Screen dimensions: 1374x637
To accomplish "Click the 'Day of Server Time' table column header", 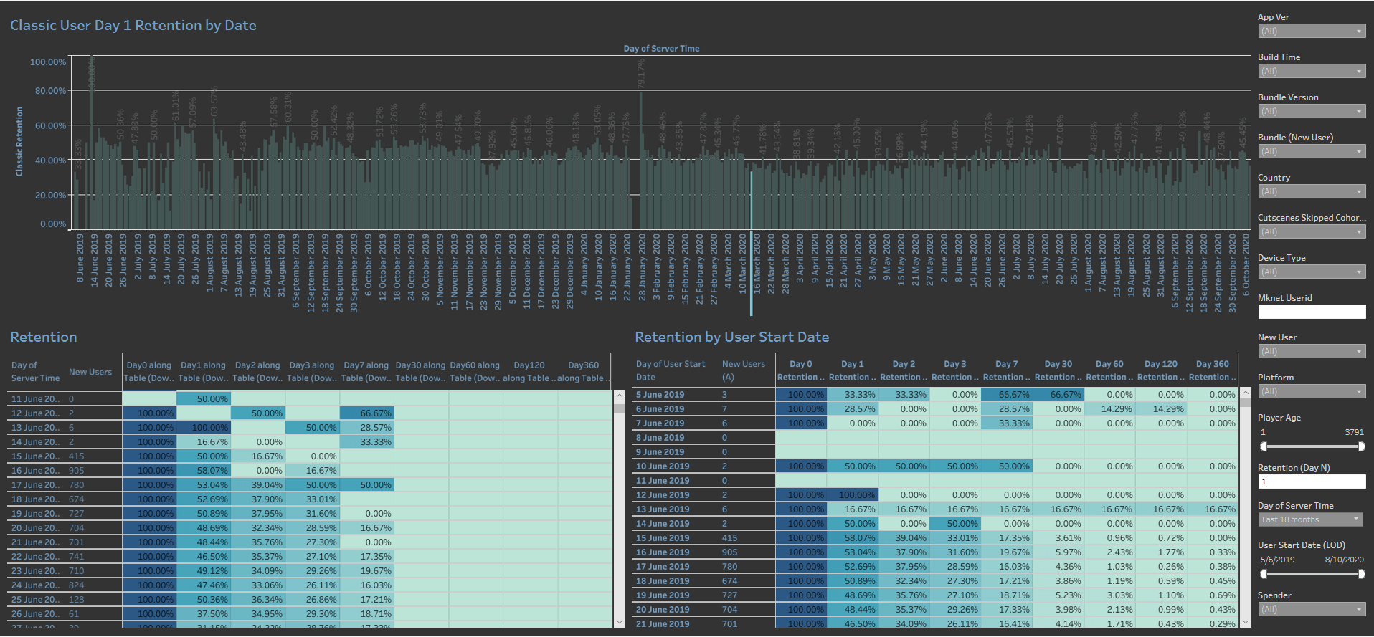I will pyautogui.click(x=35, y=371).
